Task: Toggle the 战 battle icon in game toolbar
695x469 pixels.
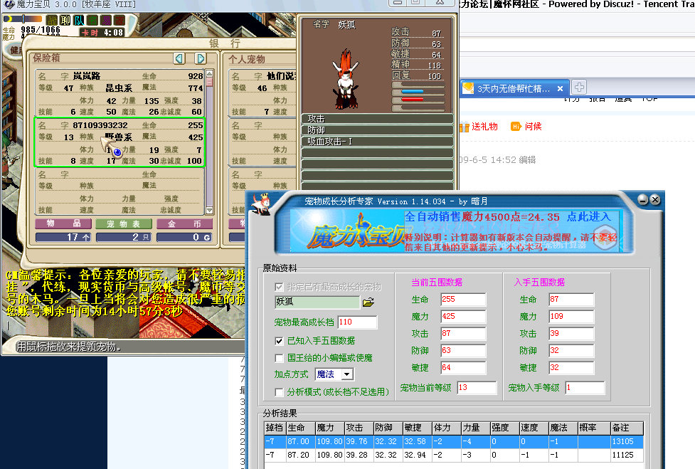Action: point(52,21)
